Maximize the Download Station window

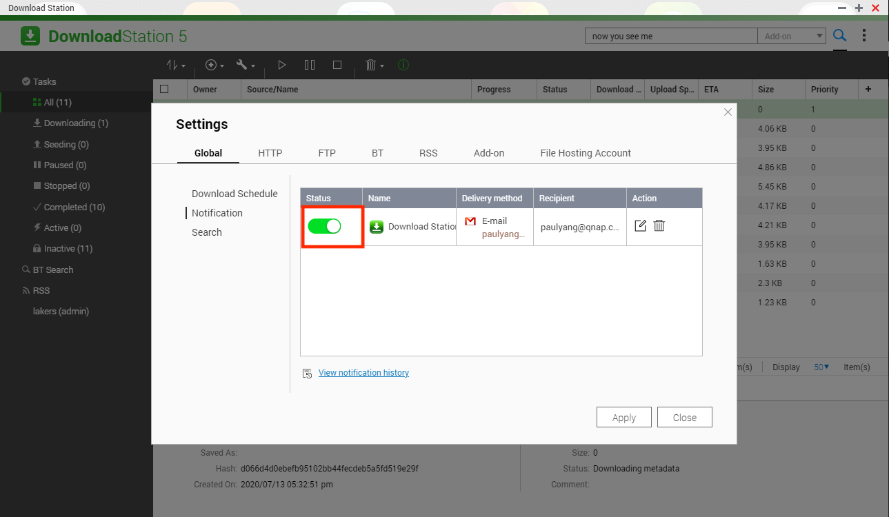tap(859, 8)
